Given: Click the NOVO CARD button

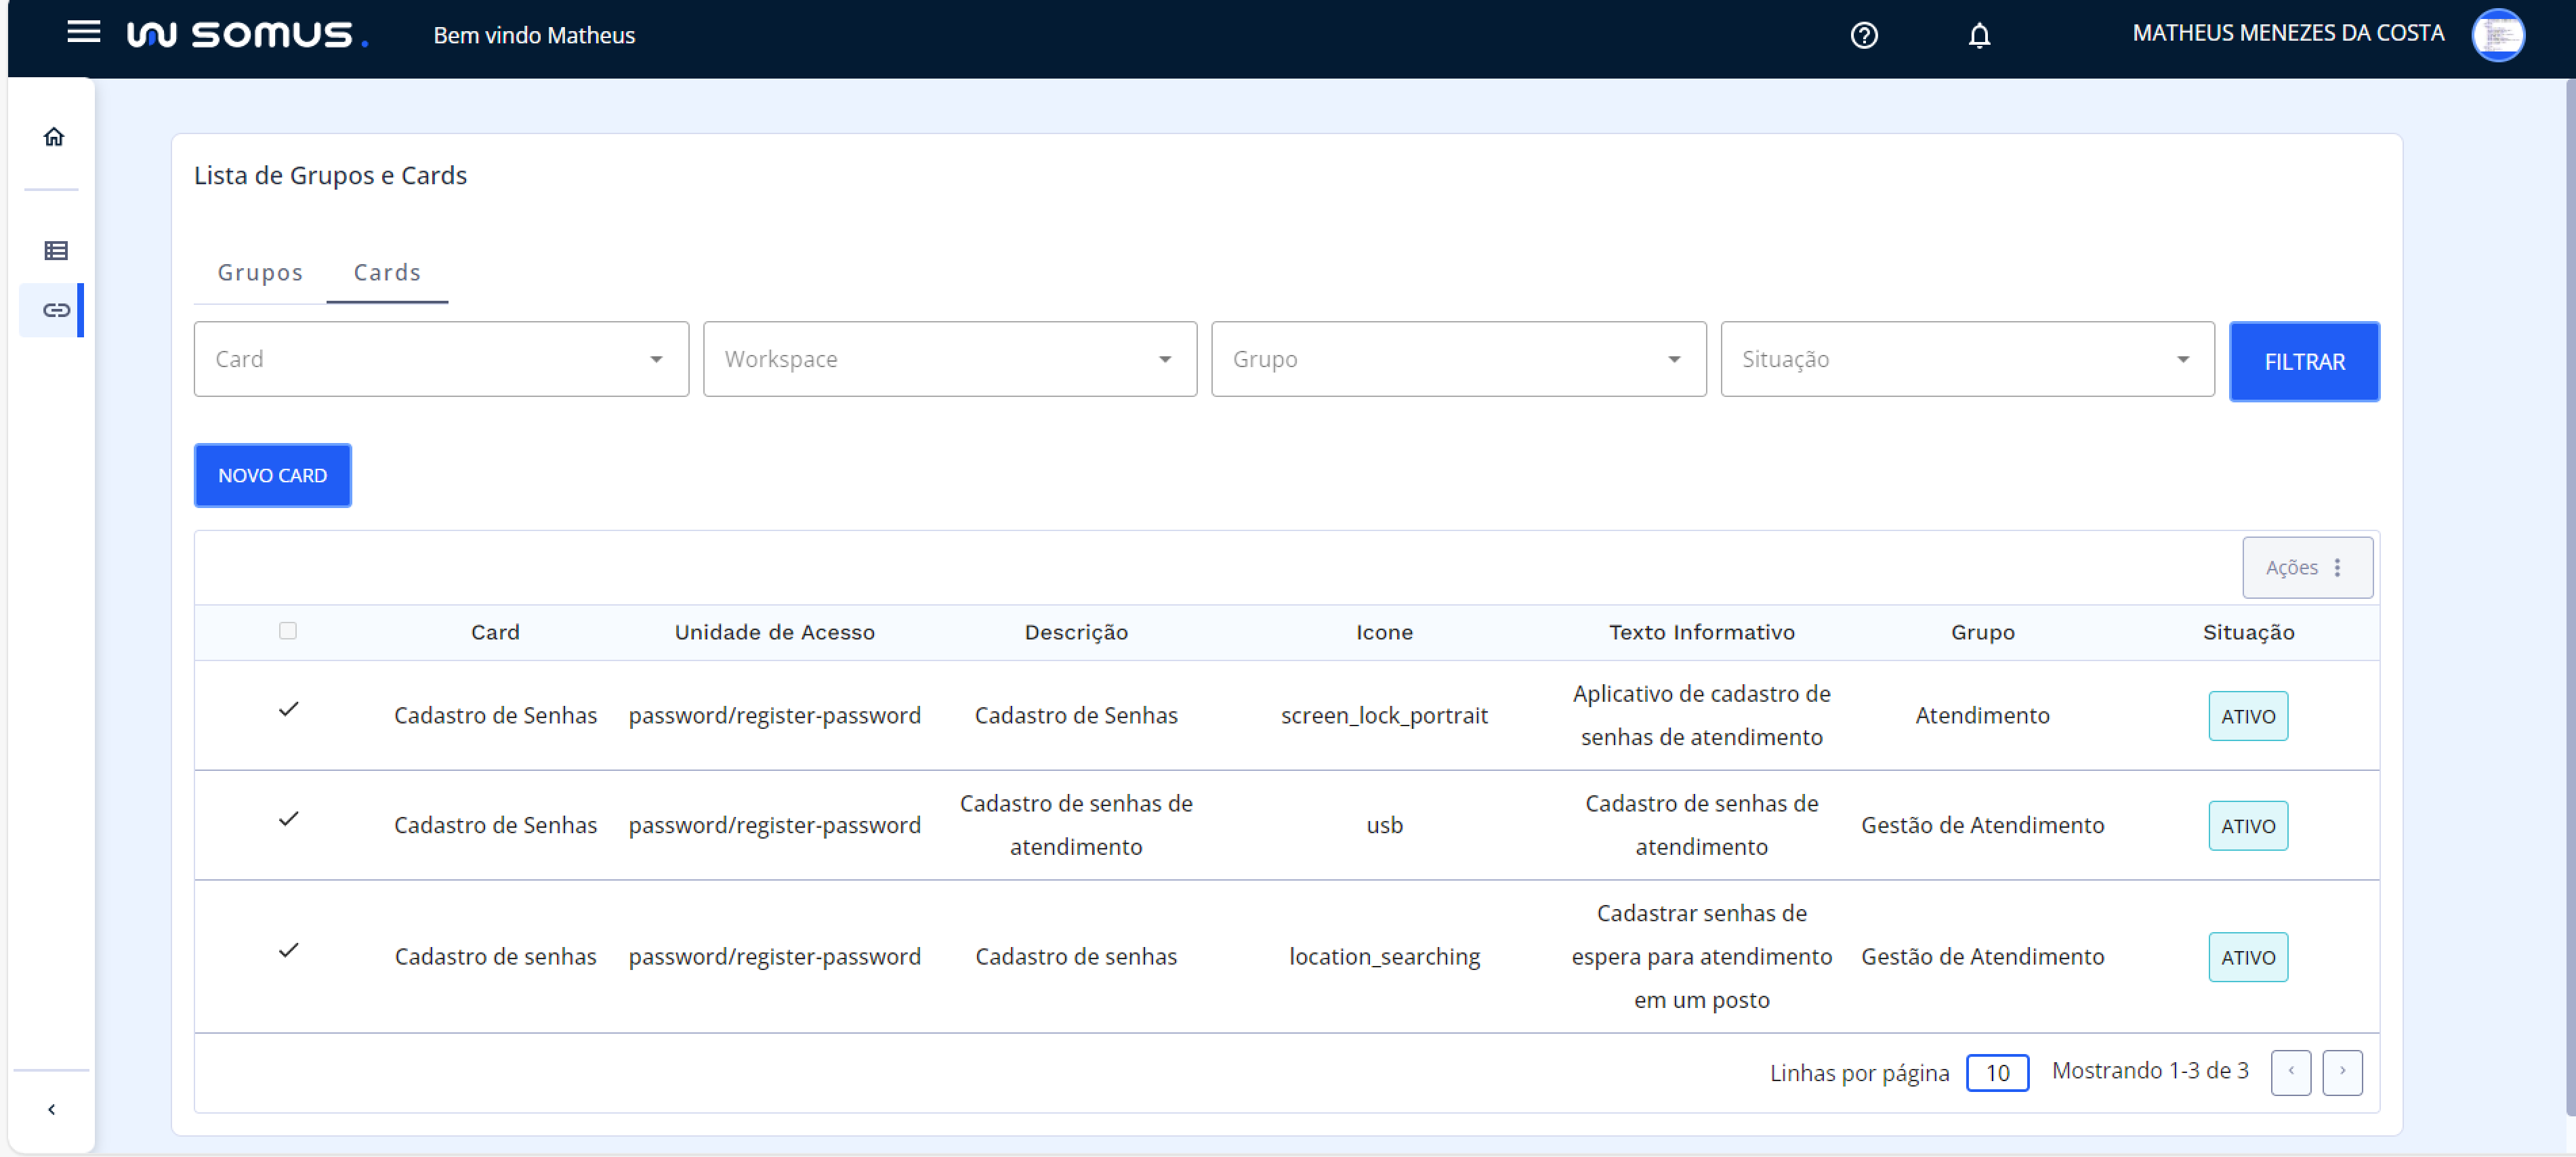Looking at the screenshot, I should click(x=273, y=476).
